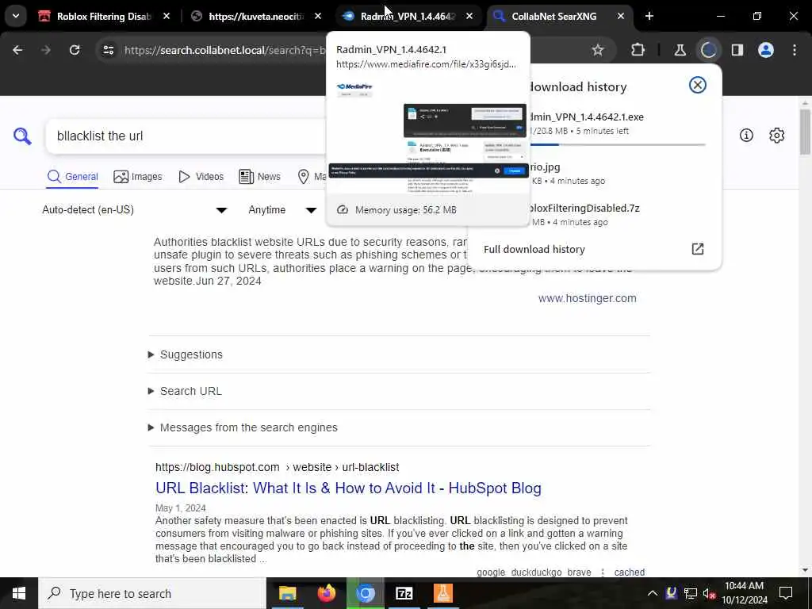Image resolution: width=812 pixels, height=609 pixels.
Task: Close the CollabNet SearXNG tab
Action: pos(621,17)
